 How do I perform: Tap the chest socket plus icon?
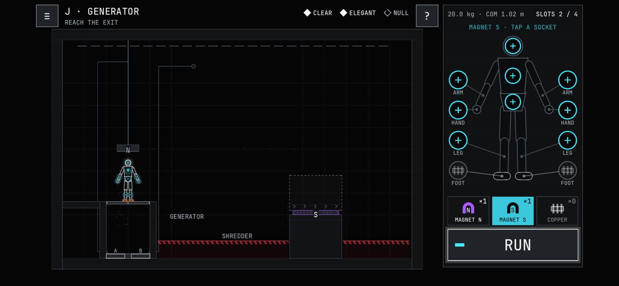[513, 76]
